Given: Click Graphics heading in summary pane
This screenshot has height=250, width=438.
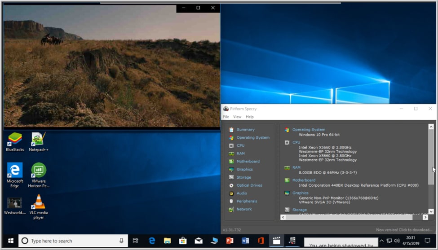Looking at the screenshot, I should pos(300,193).
